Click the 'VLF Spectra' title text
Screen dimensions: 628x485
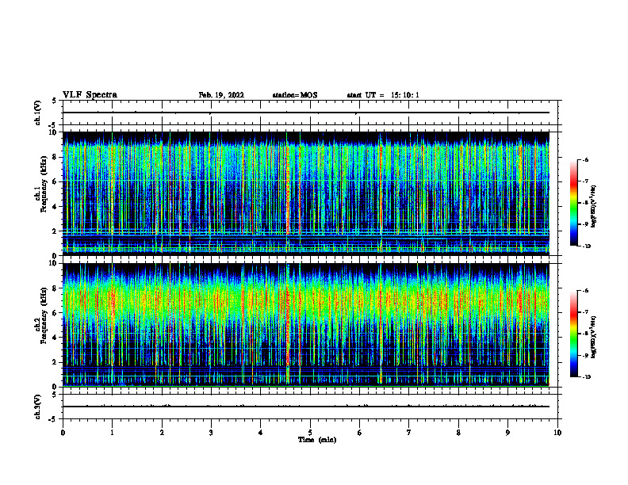[x=90, y=95]
